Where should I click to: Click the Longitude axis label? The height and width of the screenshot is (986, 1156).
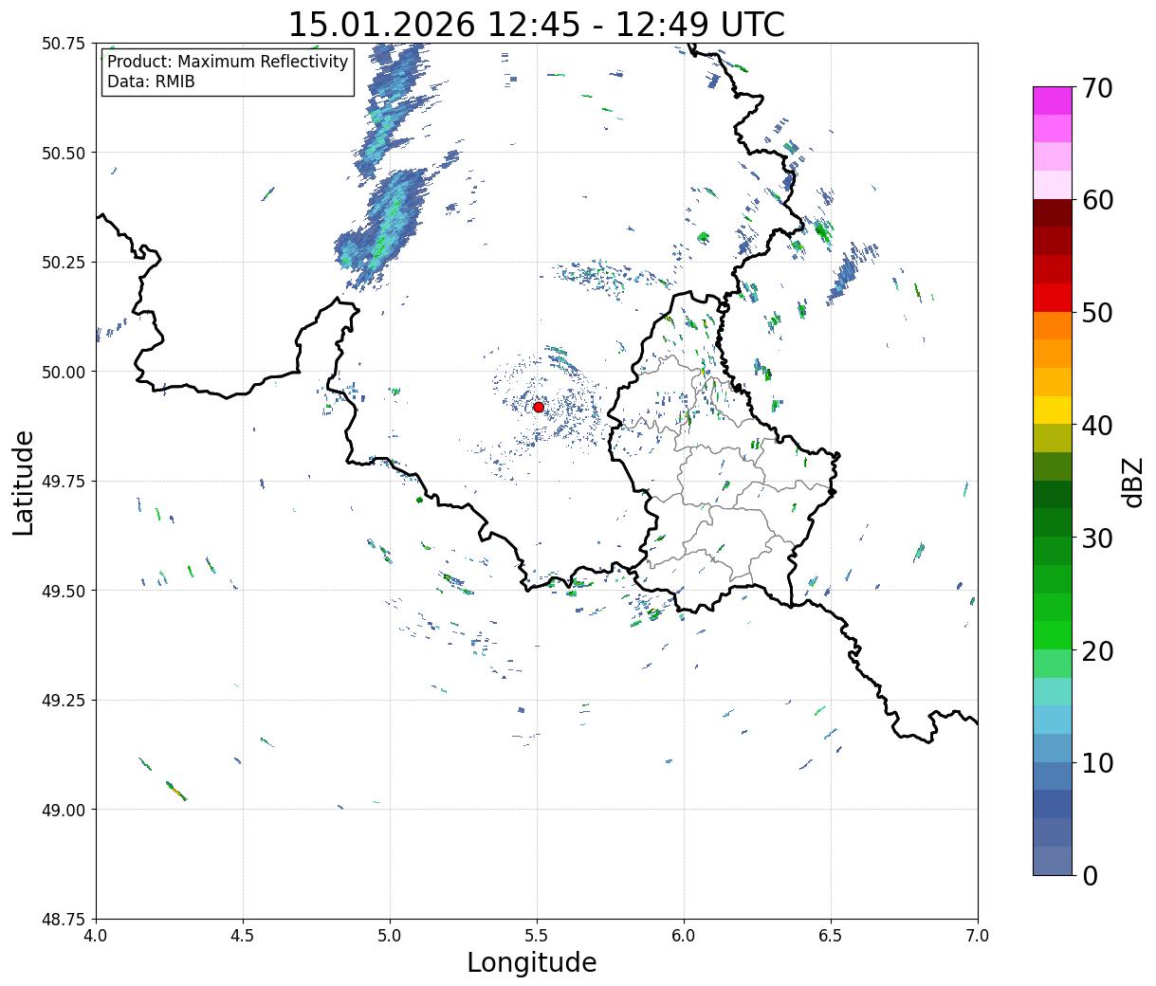pyautogui.click(x=532, y=962)
